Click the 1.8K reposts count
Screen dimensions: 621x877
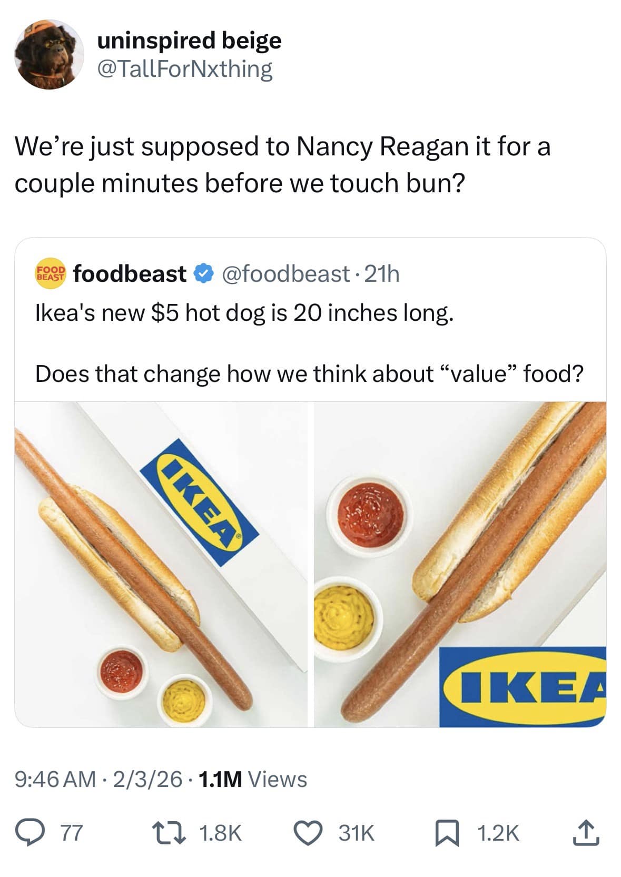(x=221, y=833)
